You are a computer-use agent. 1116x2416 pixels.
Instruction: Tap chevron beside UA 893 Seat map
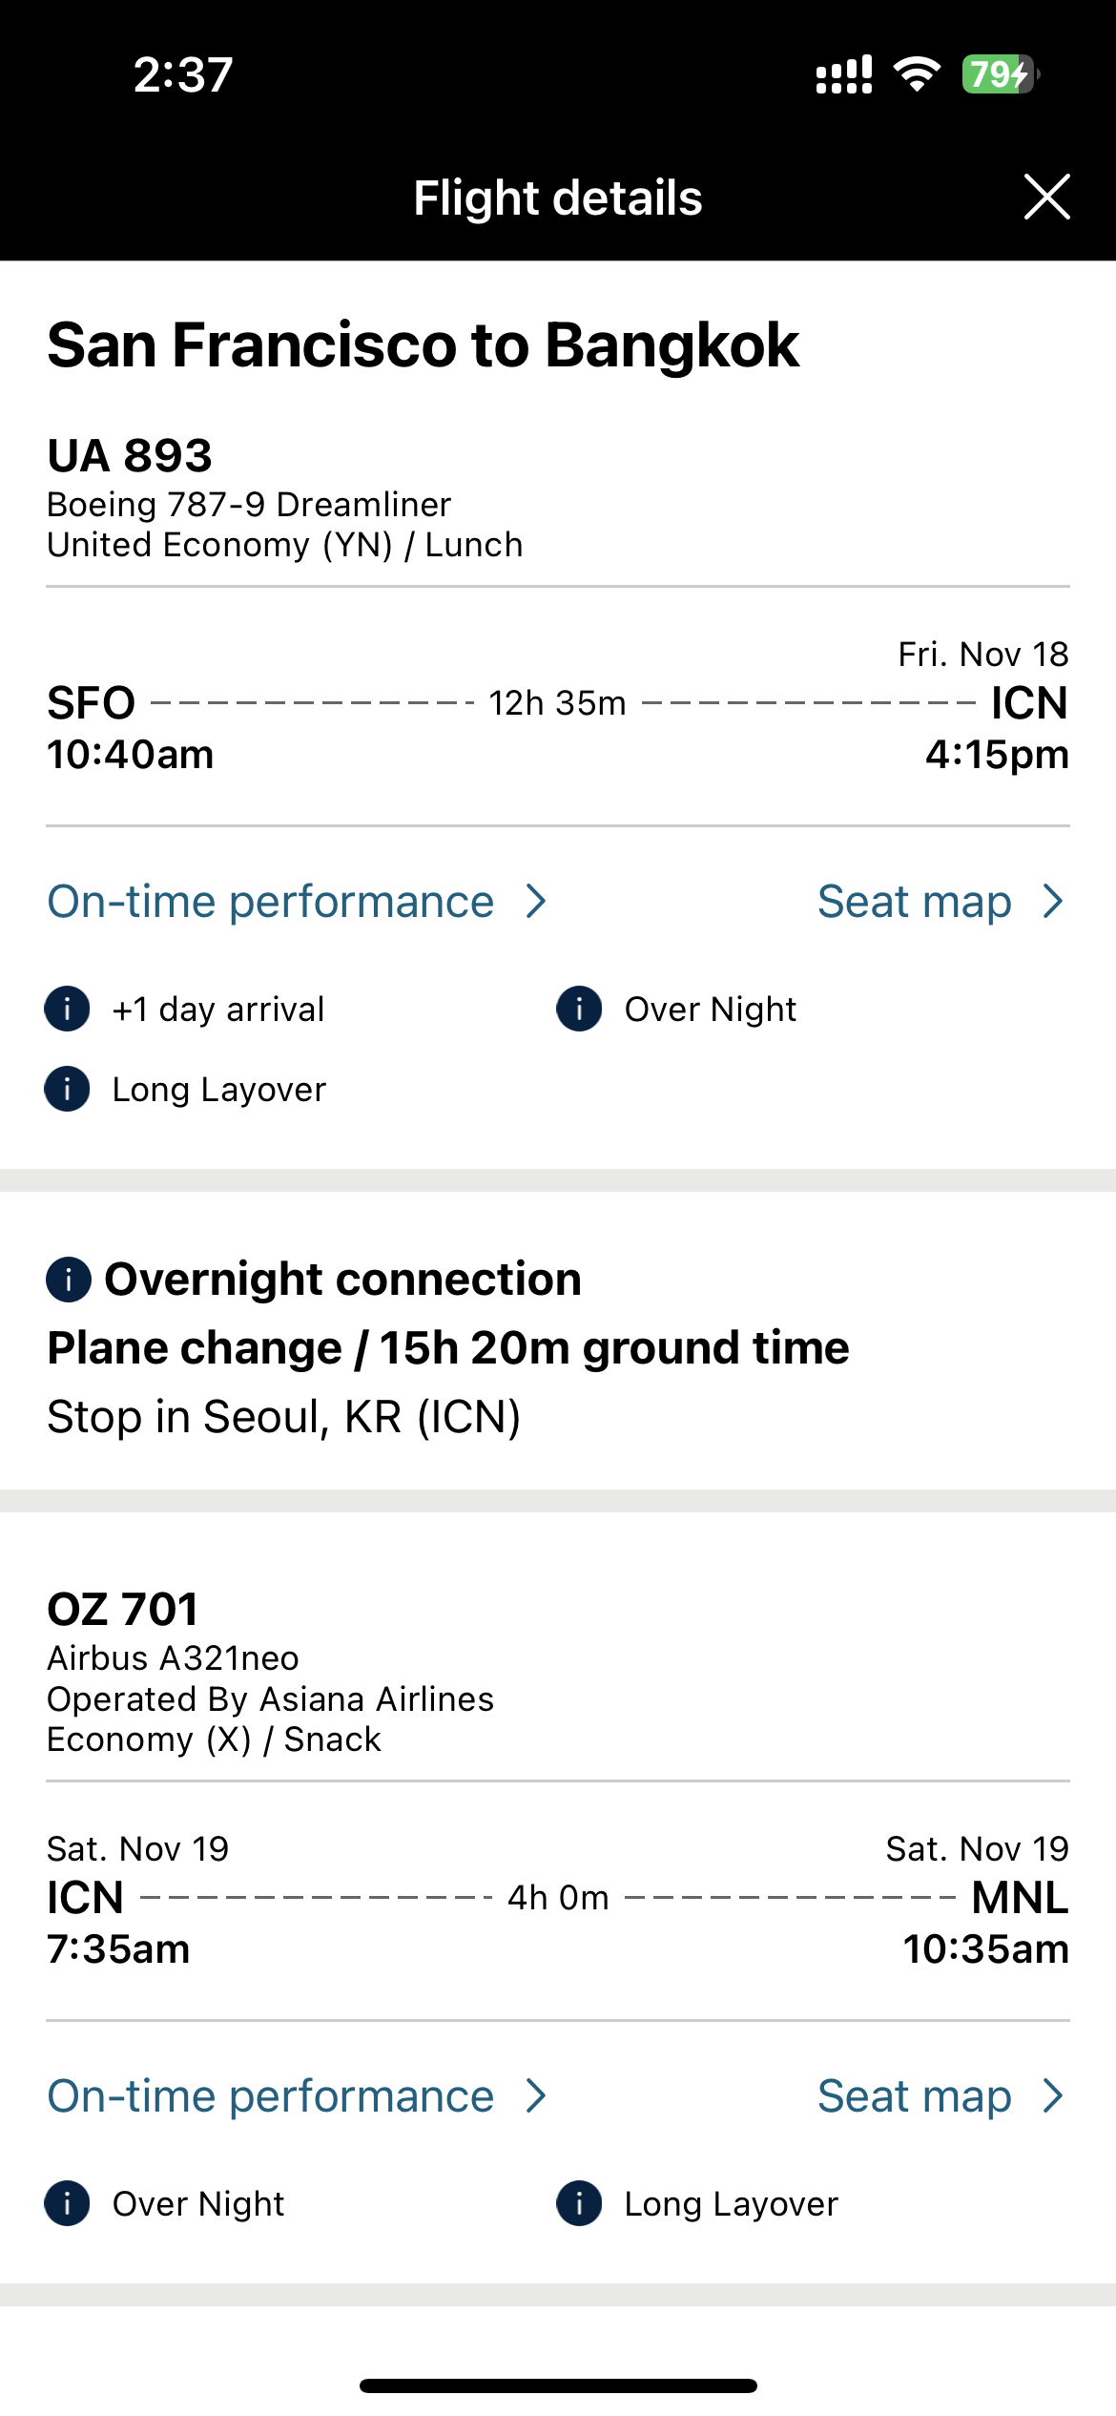coord(1053,902)
